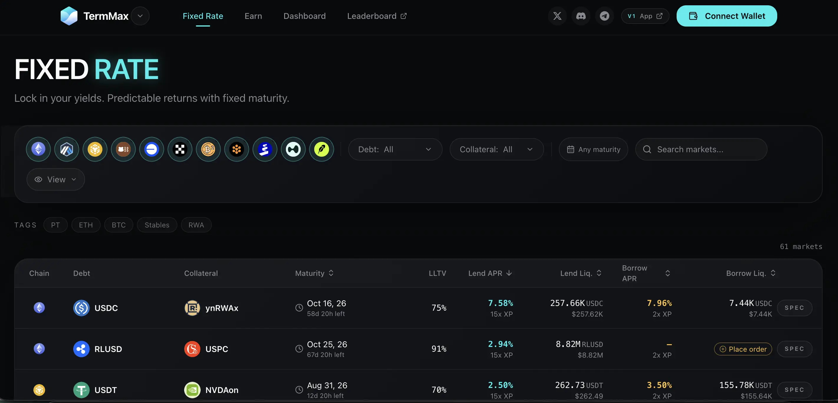Viewport: 838px width, 403px height.
Task: Open the View options dropdown
Action: pyautogui.click(x=56, y=179)
